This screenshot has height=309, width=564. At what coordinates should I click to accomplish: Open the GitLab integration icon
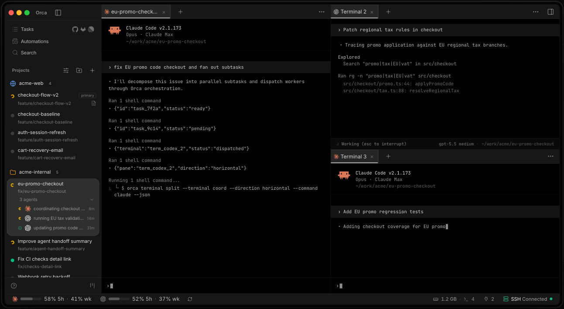coord(83,29)
